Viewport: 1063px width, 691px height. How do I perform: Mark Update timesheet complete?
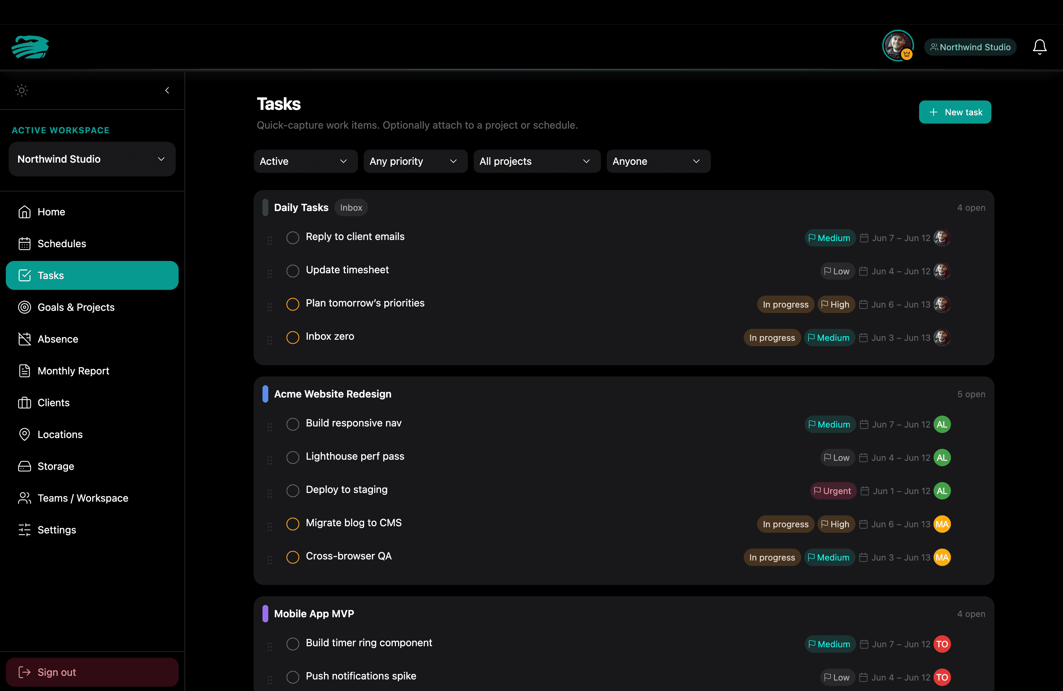coord(293,271)
